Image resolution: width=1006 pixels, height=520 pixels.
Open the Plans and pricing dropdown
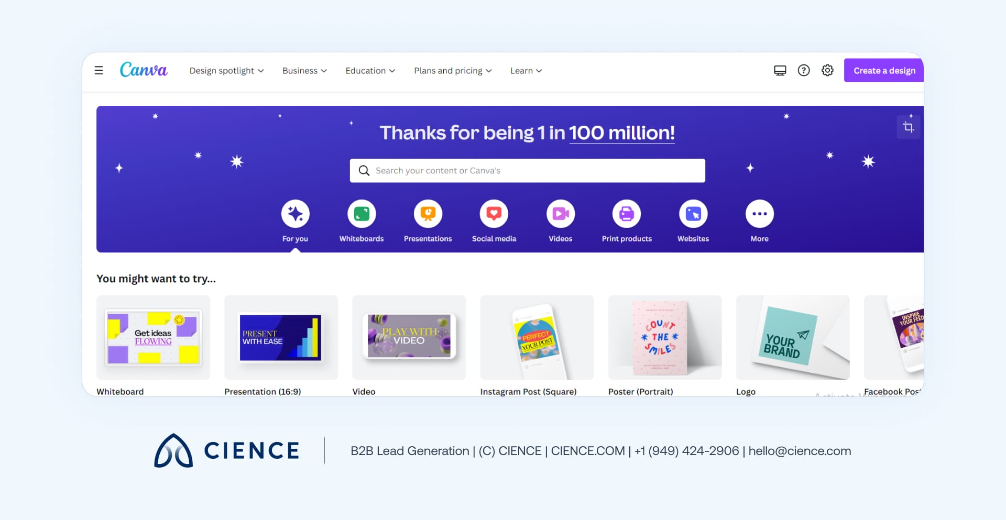point(453,71)
